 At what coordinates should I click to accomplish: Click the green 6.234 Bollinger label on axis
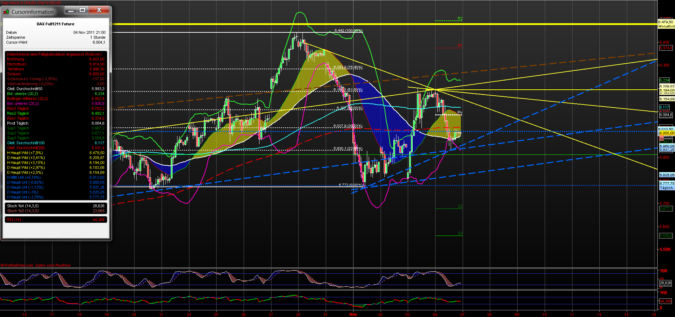pyautogui.click(x=664, y=80)
